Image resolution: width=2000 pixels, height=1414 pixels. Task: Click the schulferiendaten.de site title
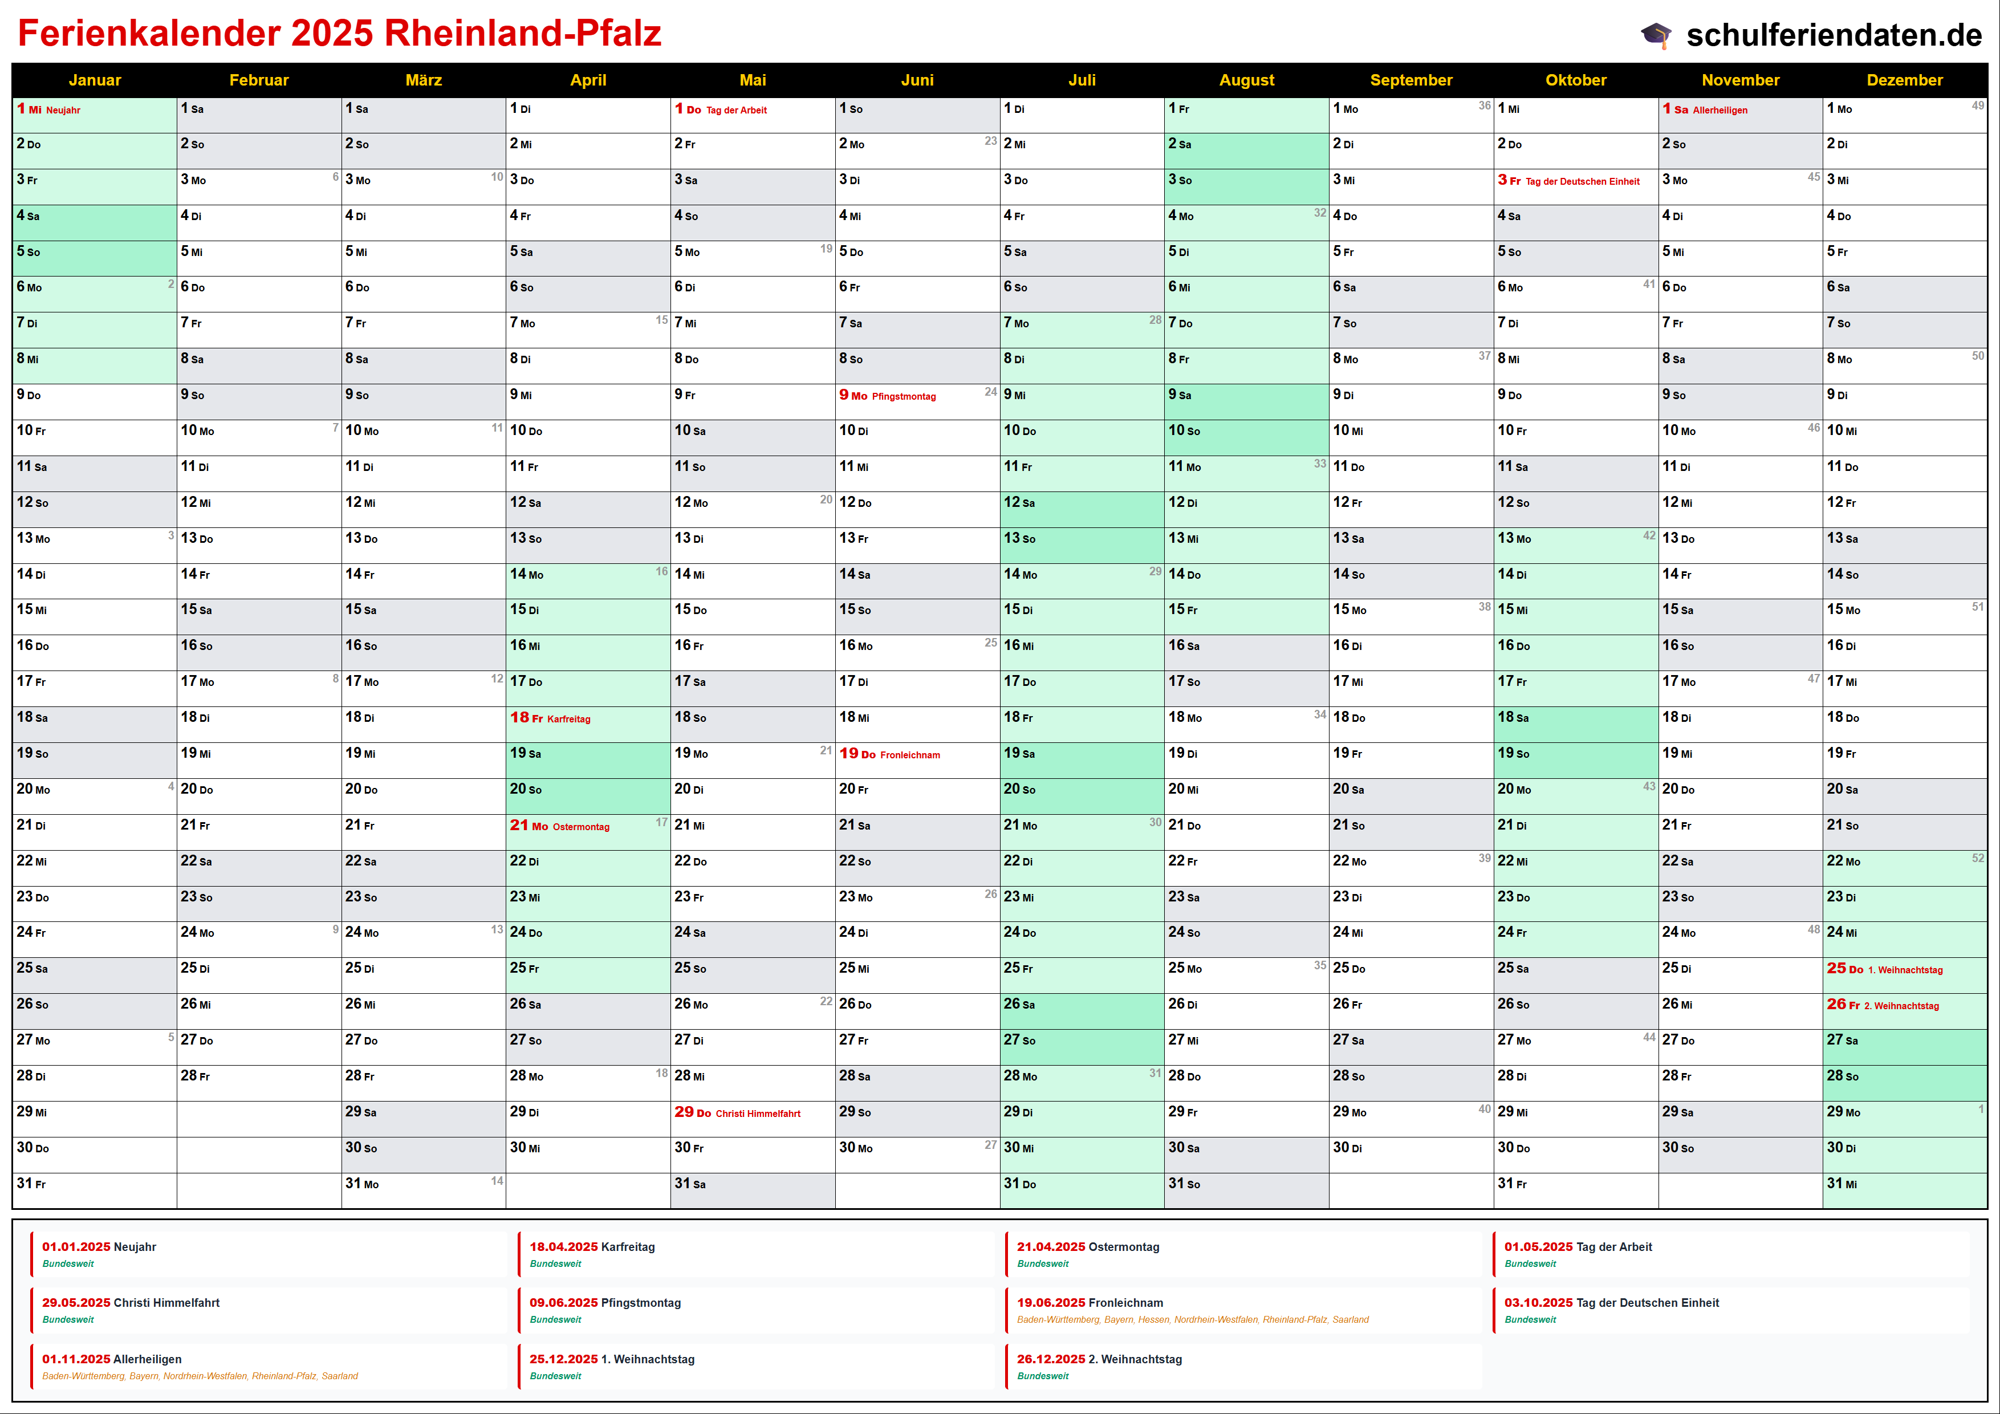point(1834,35)
